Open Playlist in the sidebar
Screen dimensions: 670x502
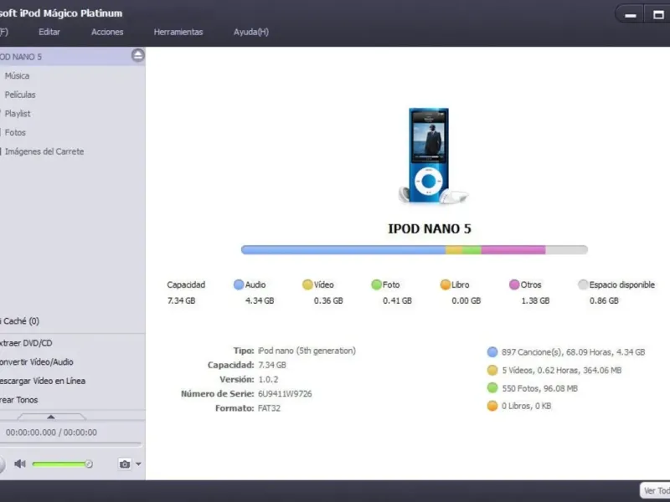pyautogui.click(x=18, y=114)
